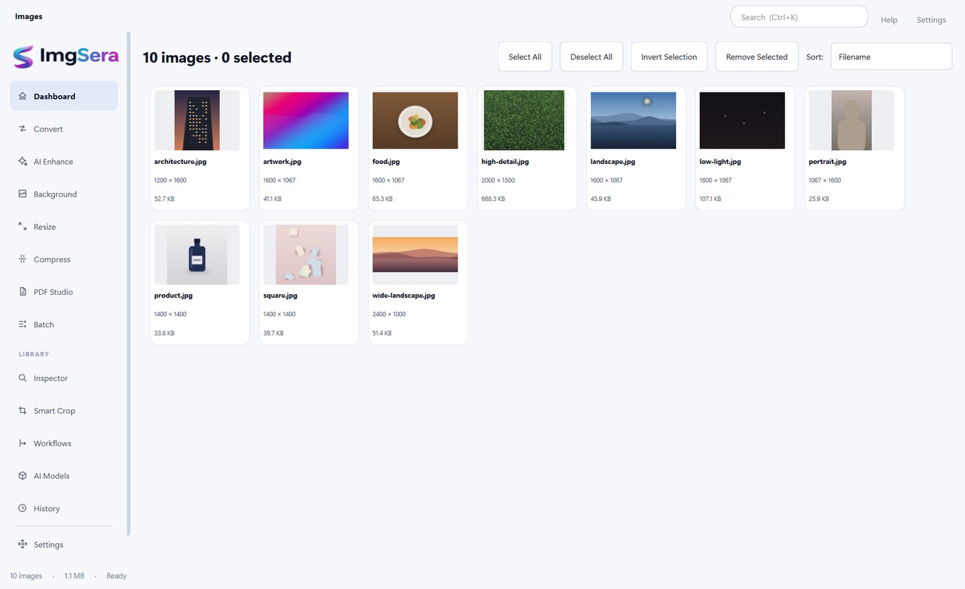
Task: Click the Convert arrows icon
Action: tap(22, 129)
